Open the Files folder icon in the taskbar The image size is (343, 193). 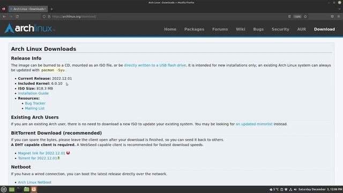click(x=26, y=189)
